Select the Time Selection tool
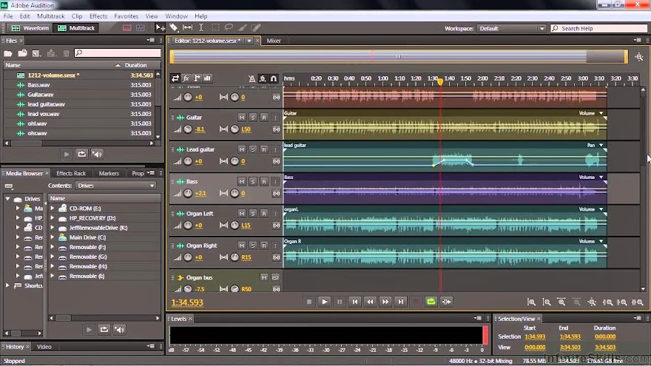Viewport: 651px width, 366px height. [201, 28]
